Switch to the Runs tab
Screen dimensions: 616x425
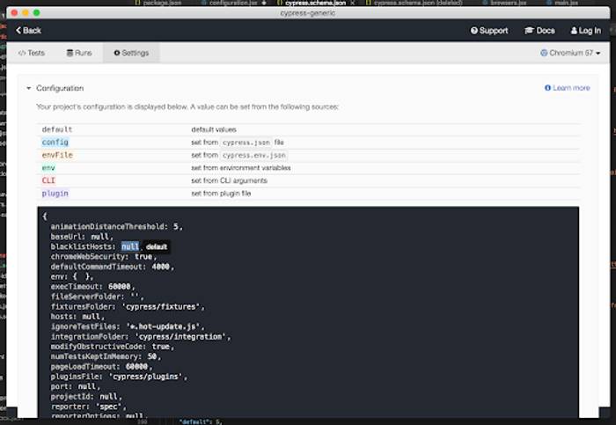[79, 53]
